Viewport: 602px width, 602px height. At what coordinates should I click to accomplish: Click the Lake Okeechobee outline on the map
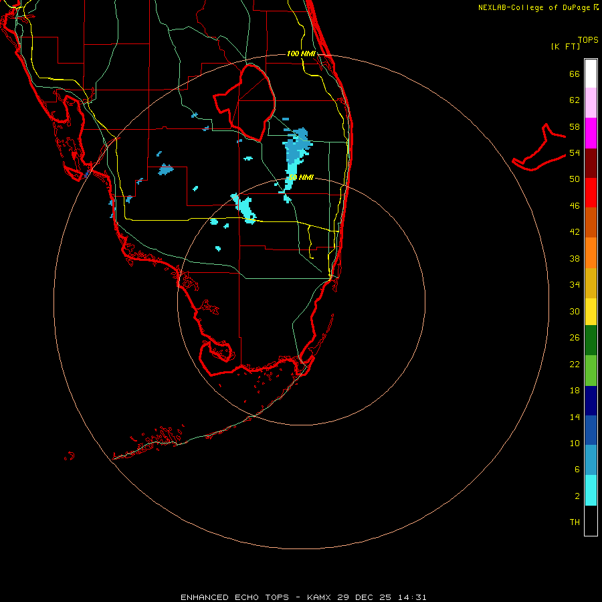click(245, 102)
